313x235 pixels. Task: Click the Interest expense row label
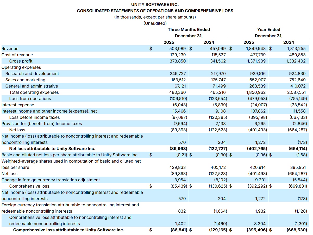(18, 105)
